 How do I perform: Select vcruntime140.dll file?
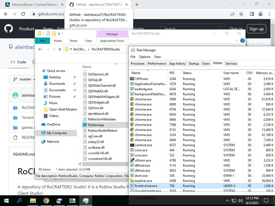click(97, 159)
